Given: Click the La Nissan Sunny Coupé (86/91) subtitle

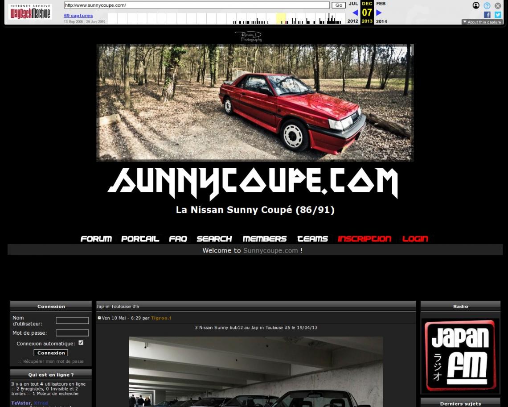Looking at the screenshot, I should pos(255,210).
